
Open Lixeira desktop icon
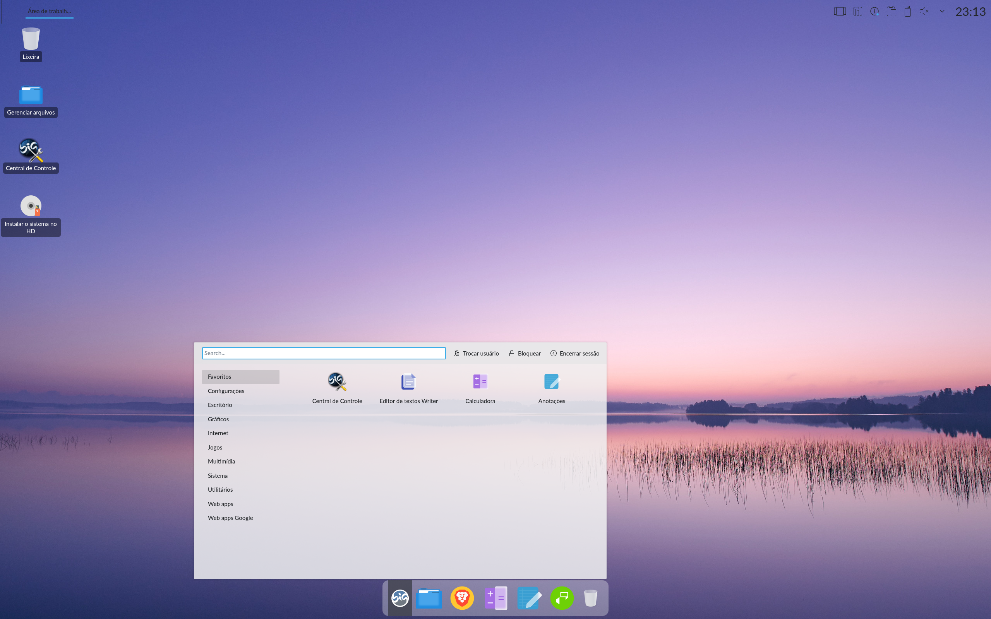[x=31, y=44]
